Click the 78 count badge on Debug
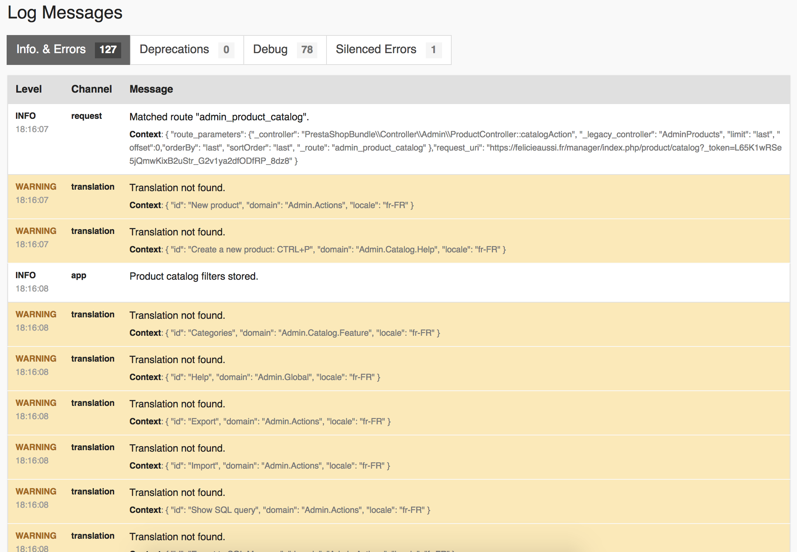The height and width of the screenshot is (552, 797). [307, 50]
